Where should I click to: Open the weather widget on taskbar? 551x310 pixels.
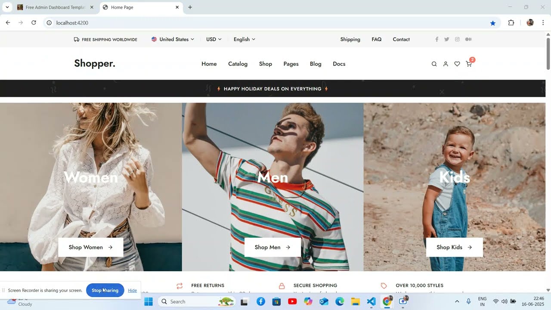pyautogui.click(x=19, y=301)
